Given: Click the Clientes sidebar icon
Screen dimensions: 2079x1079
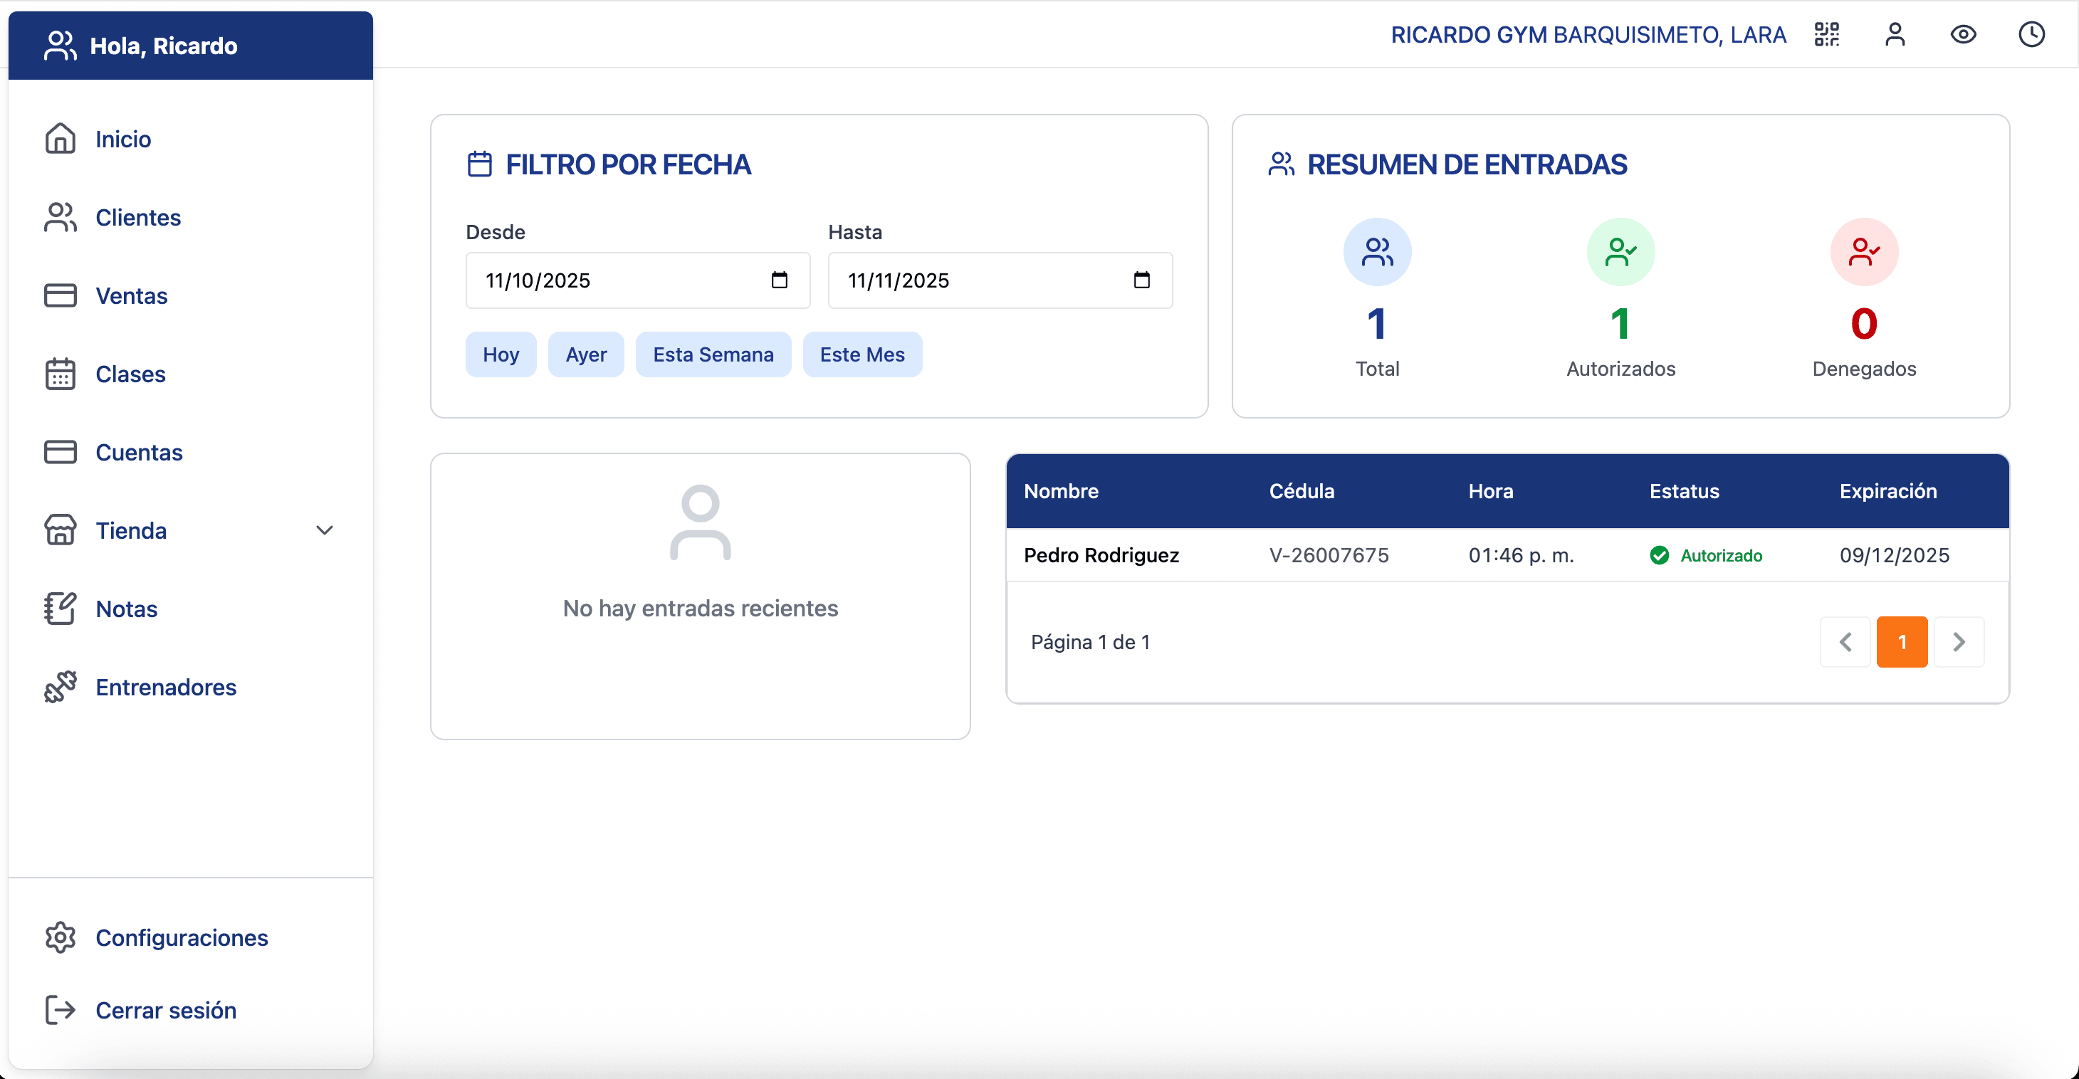Looking at the screenshot, I should (x=59, y=216).
